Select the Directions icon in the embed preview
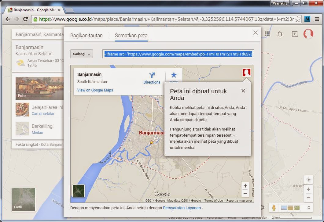Screen dimensions: 324x222 pyautogui.click(x=152, y=76)
